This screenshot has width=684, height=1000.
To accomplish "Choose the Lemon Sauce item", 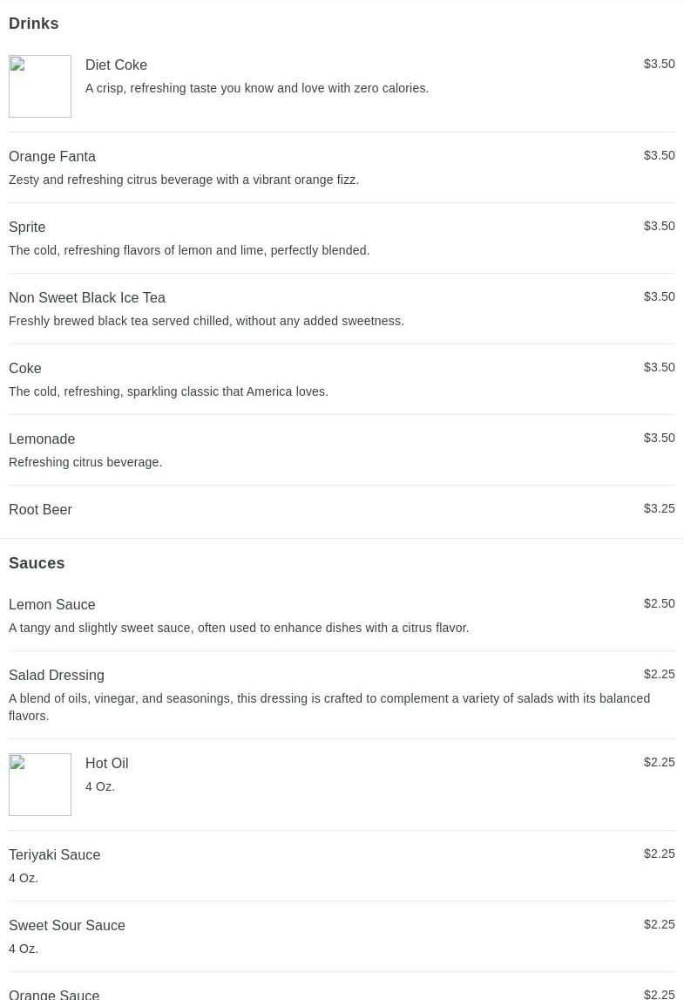I will tap(52, 604).
